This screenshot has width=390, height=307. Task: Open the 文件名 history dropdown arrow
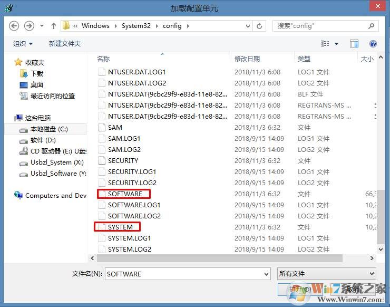pos(266,274)
